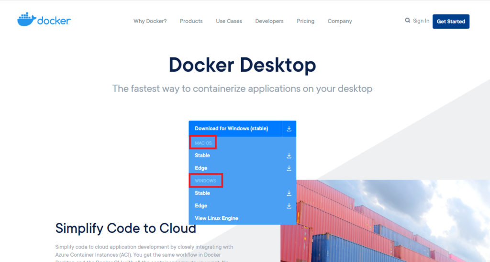This screenshot has width=490, height=262.
Task: Open the Use Cases menu
Action: (229, 21)
